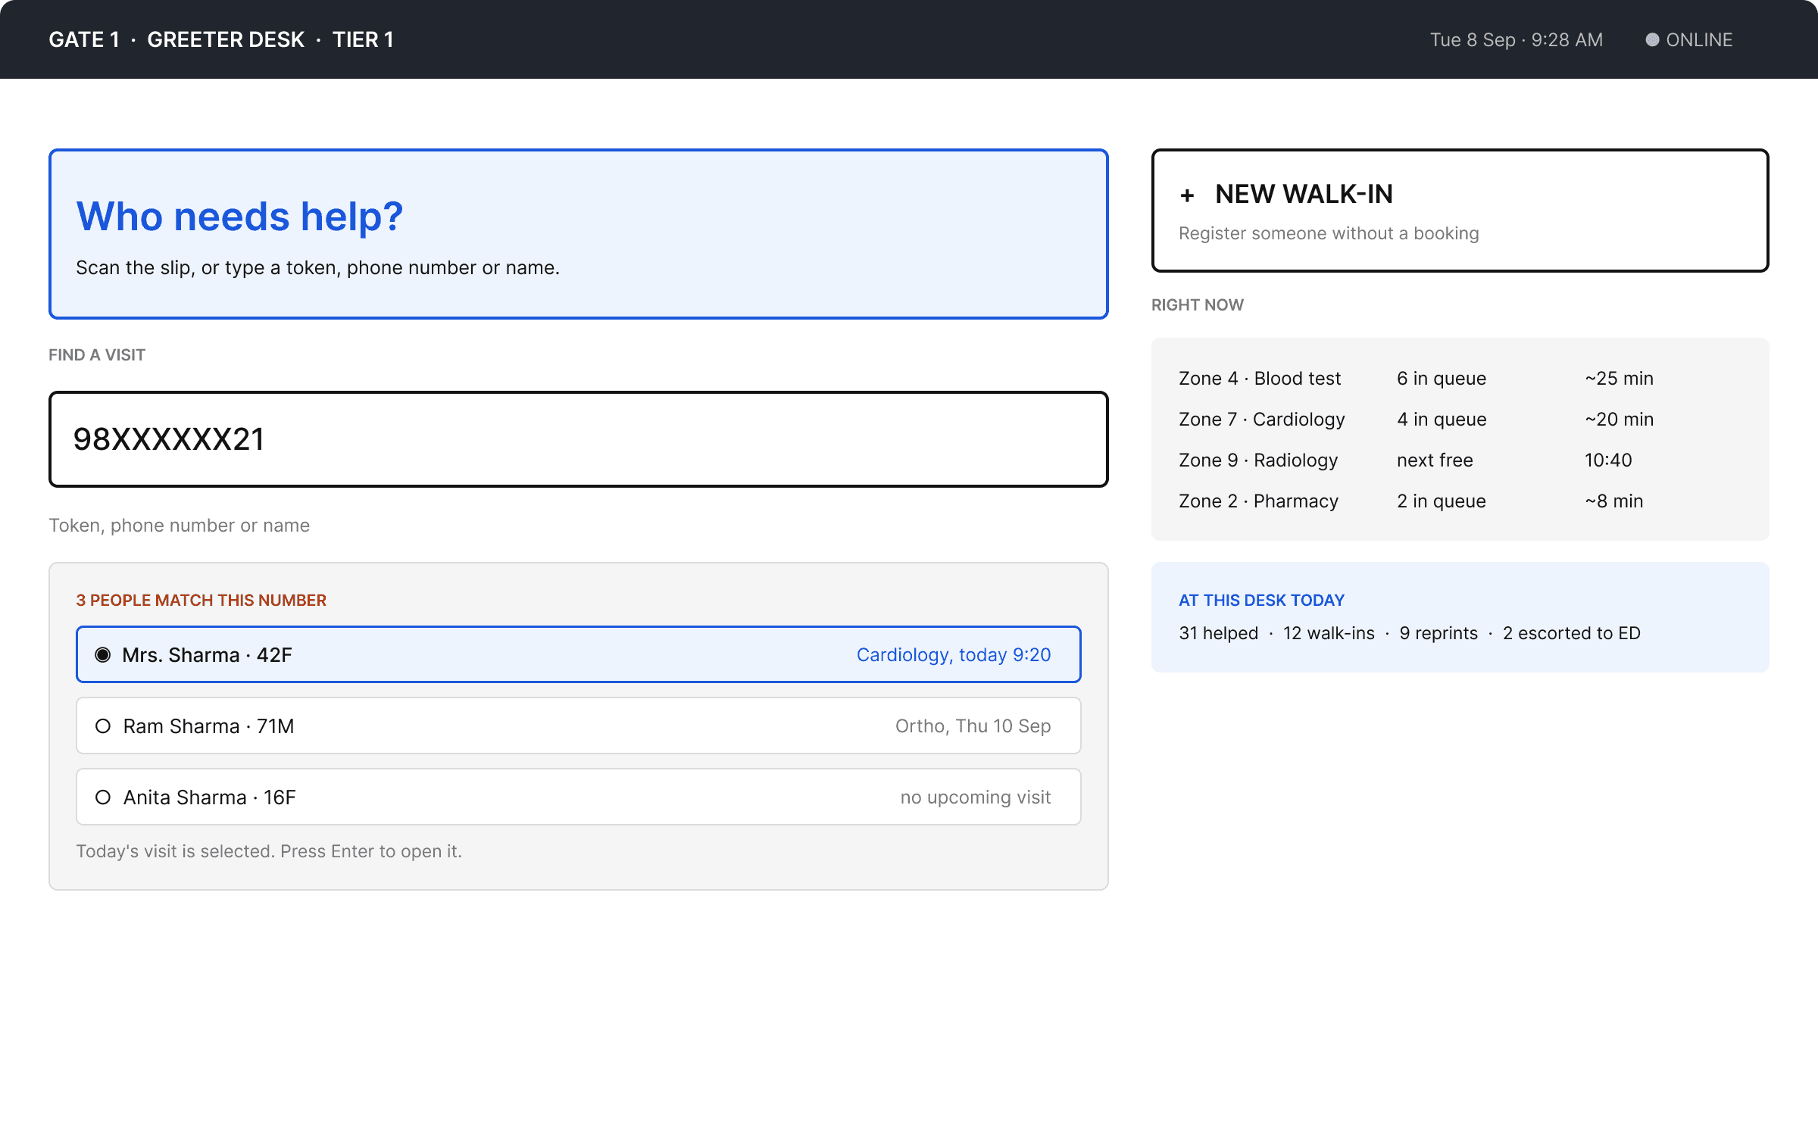The height and width of the screenshot is (1136, 1818).
Task: Click the ~25 min wait time
Action: tap(1619, 378)
